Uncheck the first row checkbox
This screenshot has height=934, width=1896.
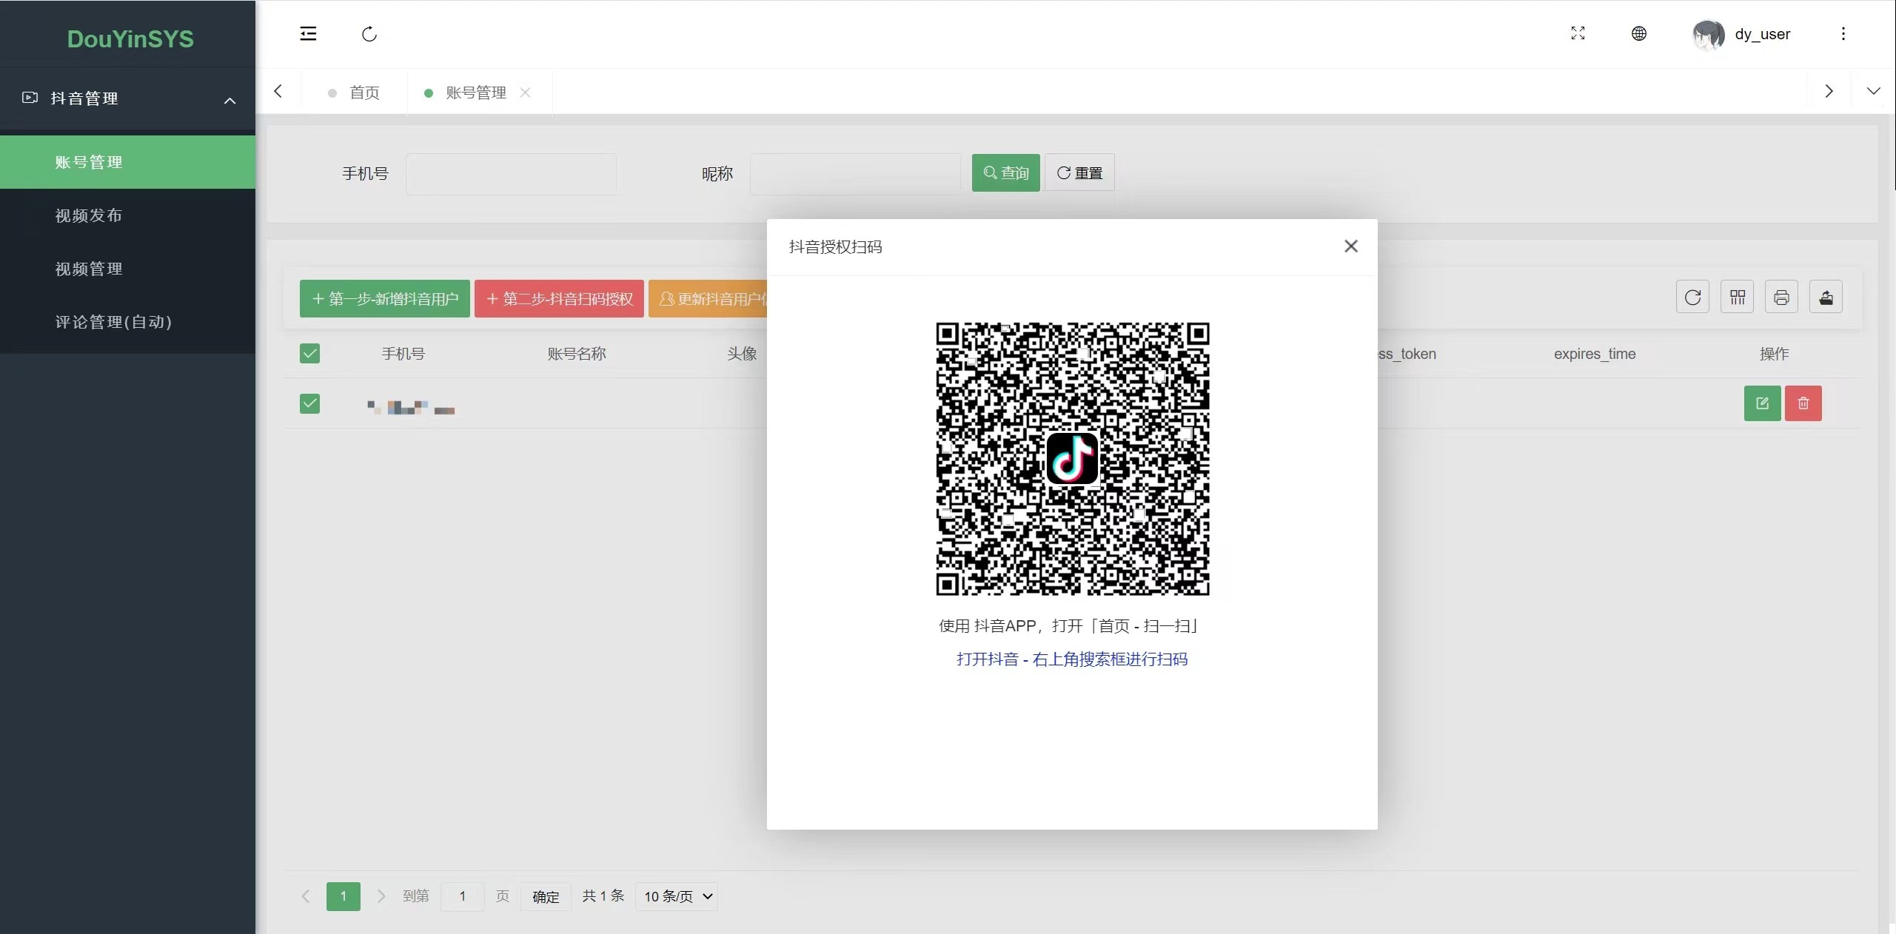[309, 404]
